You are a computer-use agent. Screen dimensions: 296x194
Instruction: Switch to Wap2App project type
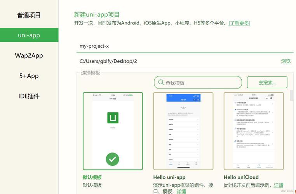[x=29, y=55]
